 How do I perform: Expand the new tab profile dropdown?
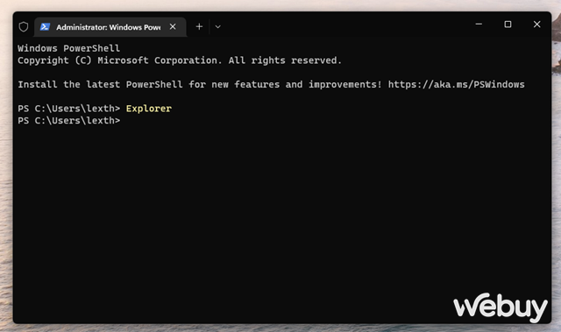[218, 27]
